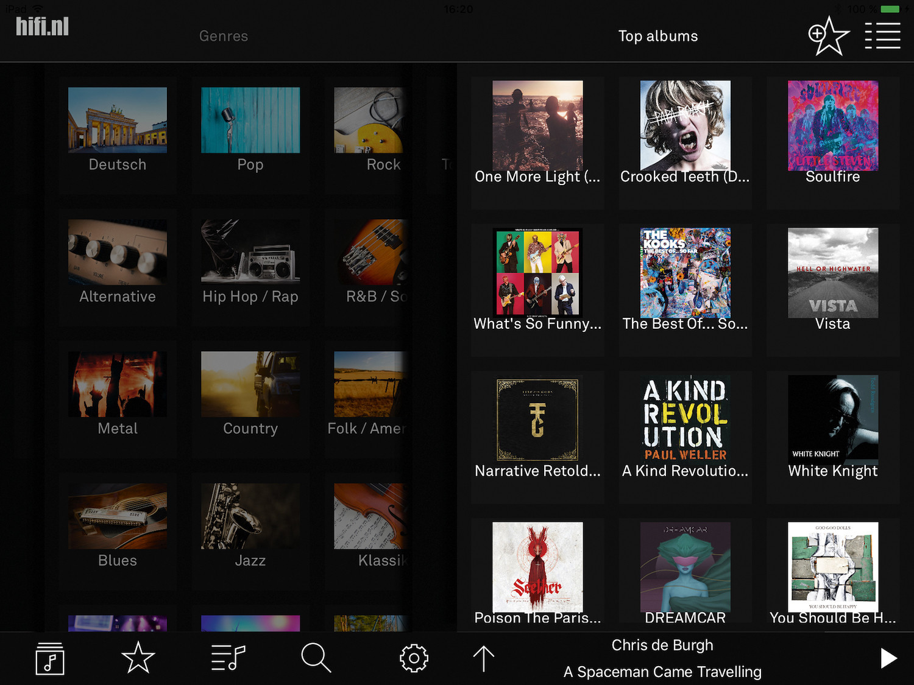Viewport: 914px width, 685px height.
Task: Open the list view menu icon
Action: coord(882,36)
